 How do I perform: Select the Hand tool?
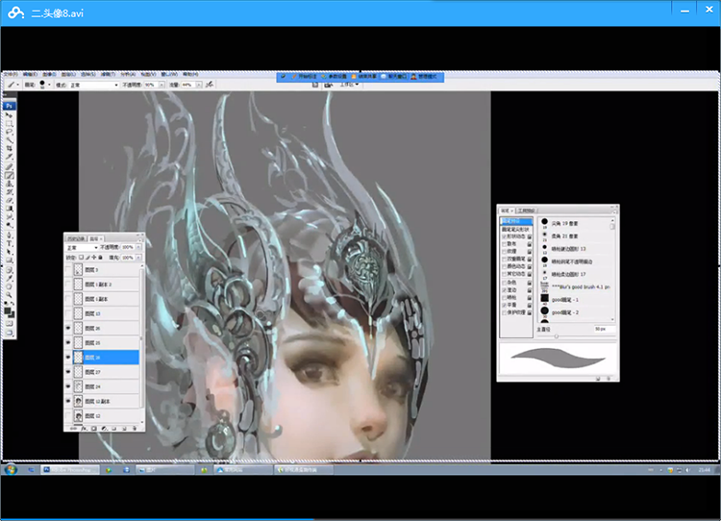10,286
